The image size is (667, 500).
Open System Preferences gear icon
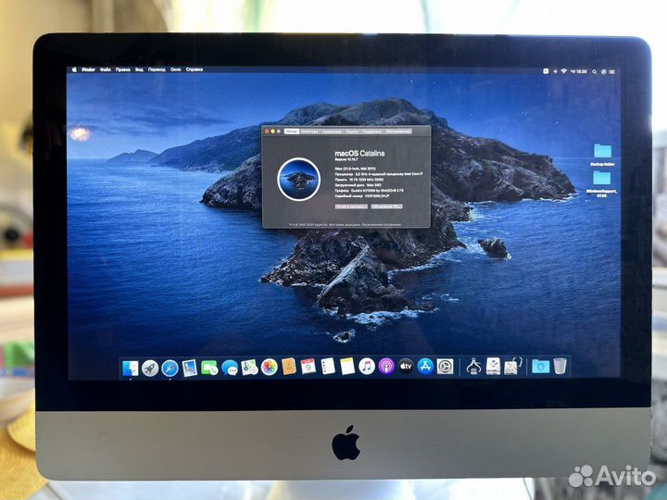(445, 367)
